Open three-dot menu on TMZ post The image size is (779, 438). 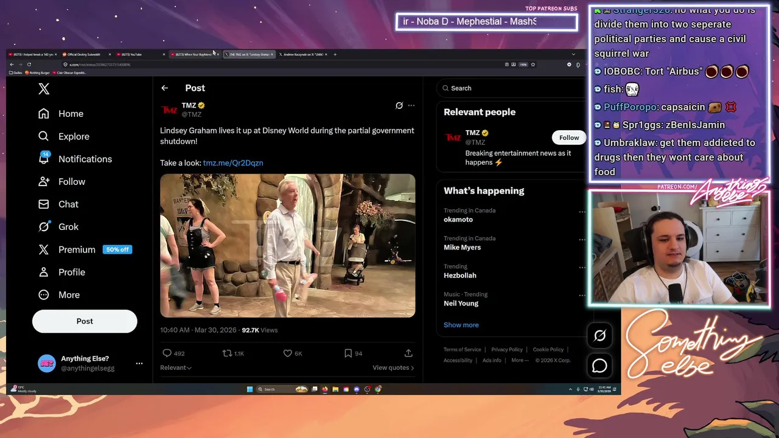[411, 105]
